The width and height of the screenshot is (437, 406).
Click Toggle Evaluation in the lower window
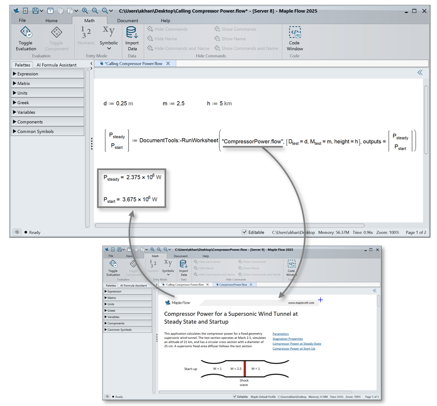pos(113,268)
